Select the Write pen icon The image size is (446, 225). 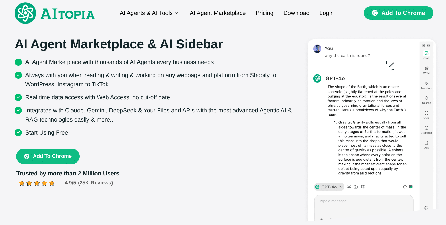coord(426,70)
